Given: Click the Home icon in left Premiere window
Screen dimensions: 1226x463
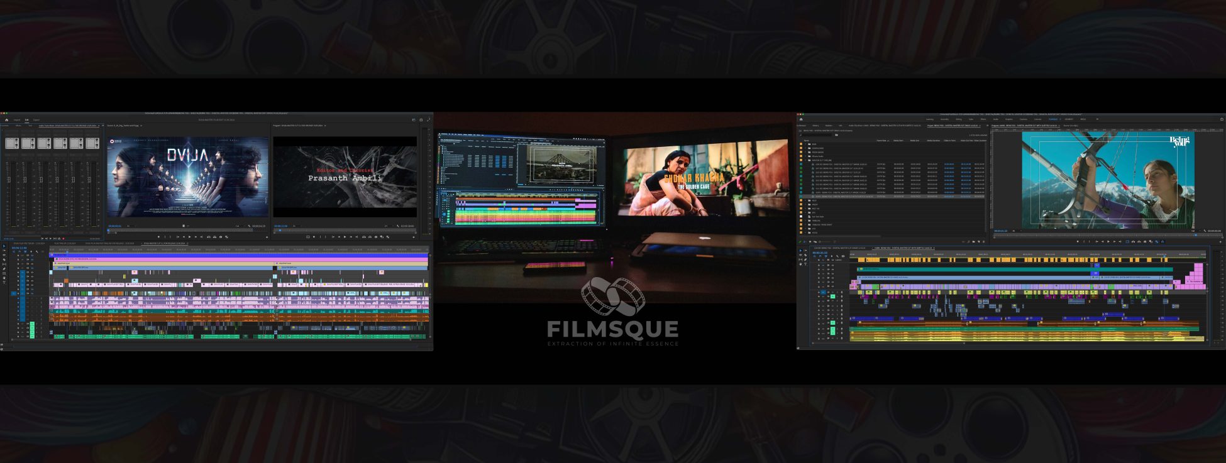Looking at the screenshot, I should (x=7, y=119).
